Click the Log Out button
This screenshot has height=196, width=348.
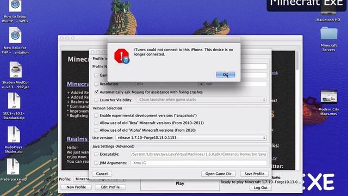pos(260,187)
